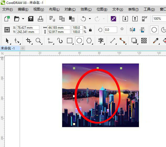166x147 pixels.
Task: Select the Ellipse tool
Action: point(79,41)
